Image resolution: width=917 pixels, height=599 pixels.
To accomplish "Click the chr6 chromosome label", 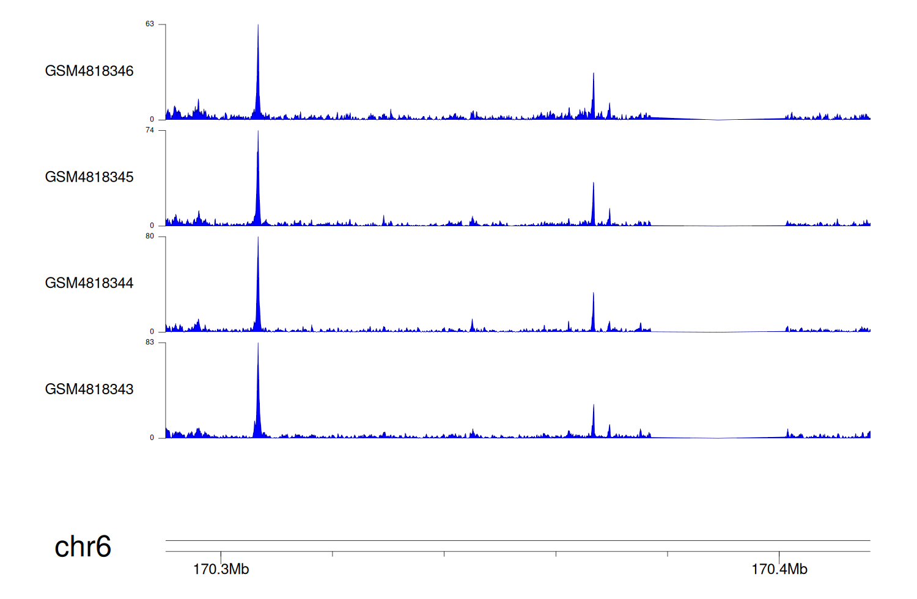I will (x=83, y=546).
